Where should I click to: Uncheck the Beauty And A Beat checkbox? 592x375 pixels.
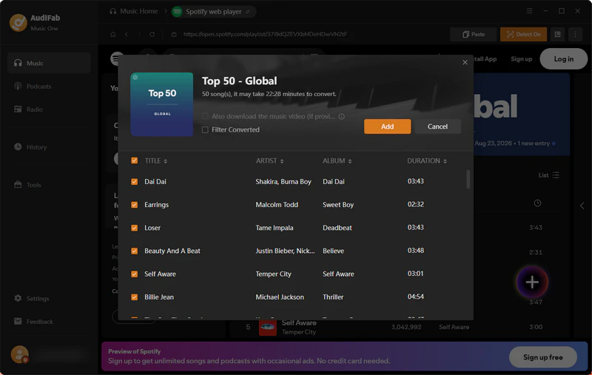click(x=135, y=251)
